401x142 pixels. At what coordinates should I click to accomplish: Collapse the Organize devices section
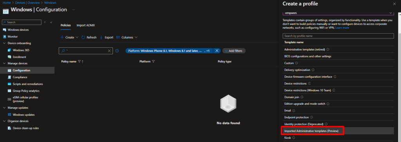point(4,121)
